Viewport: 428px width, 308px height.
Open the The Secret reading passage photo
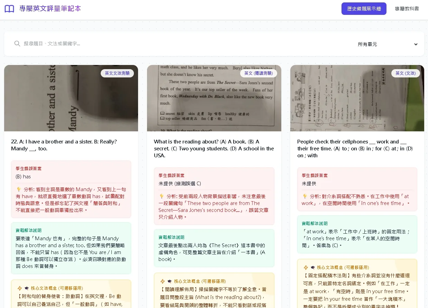tap(214, 98)
